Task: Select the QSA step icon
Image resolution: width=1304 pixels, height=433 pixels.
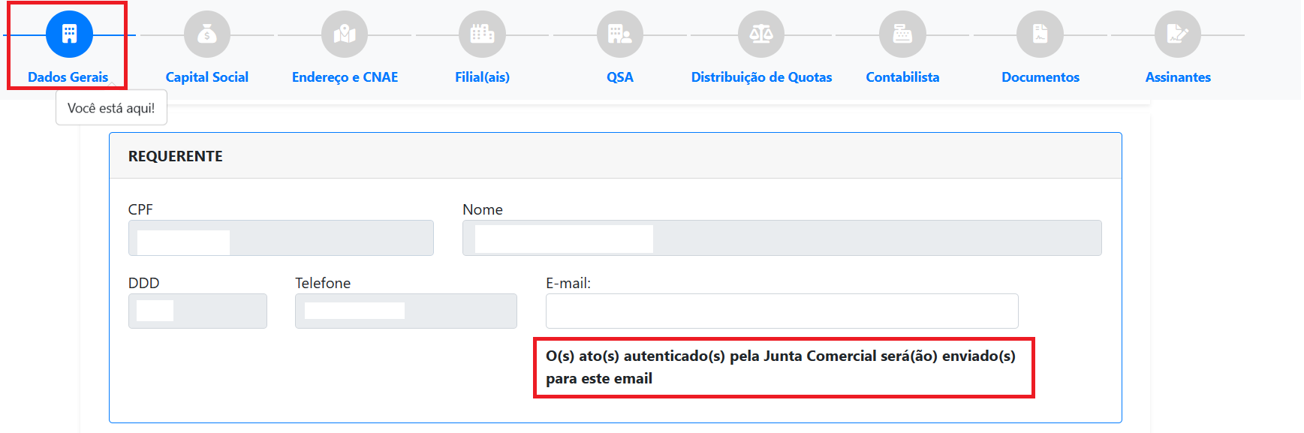Action: pyautogui.click(x=620, y=35)
